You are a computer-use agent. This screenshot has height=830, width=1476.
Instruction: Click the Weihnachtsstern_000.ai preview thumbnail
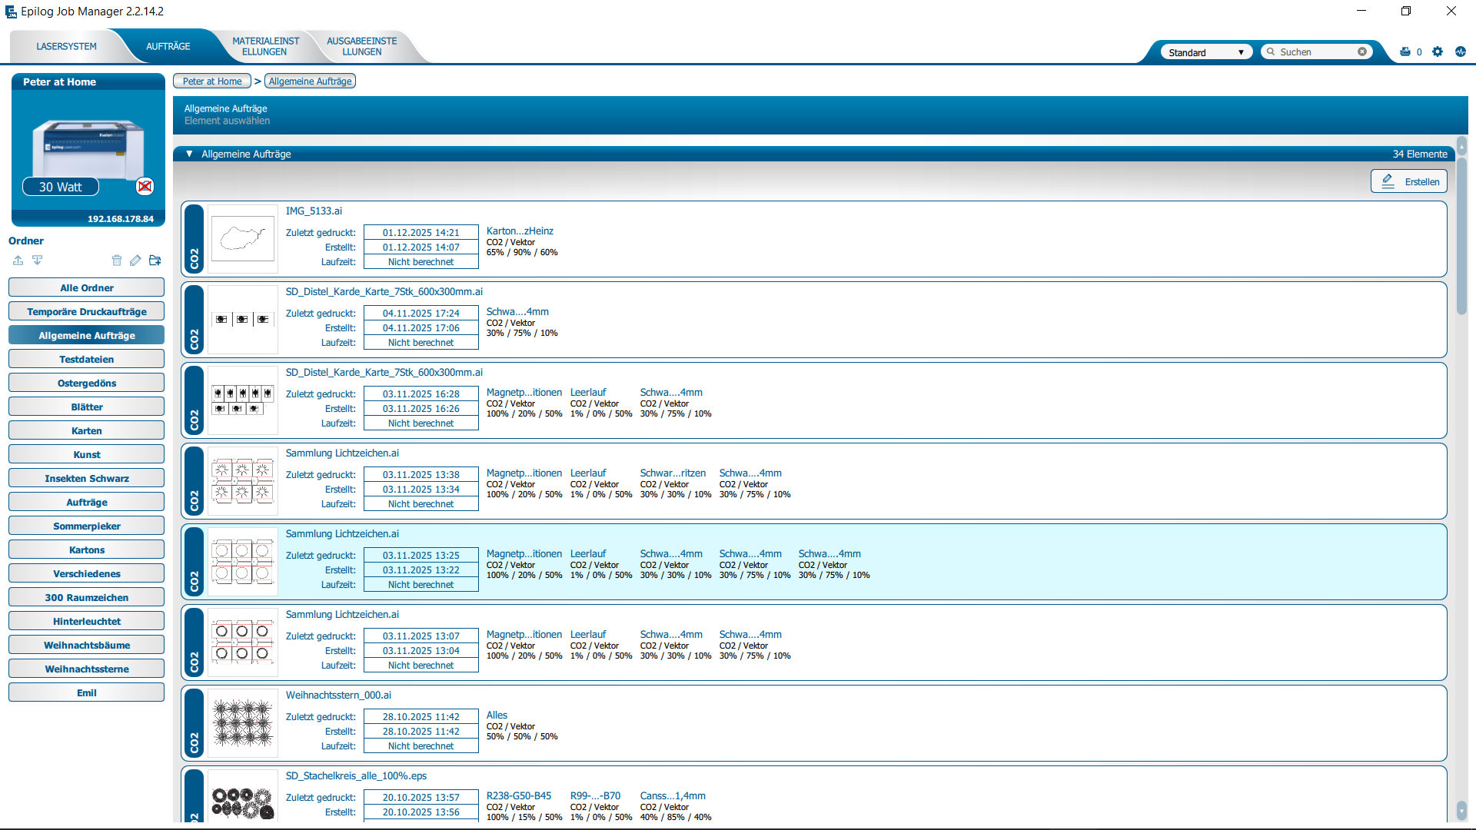pyautogui.click(x=242, y=723)
